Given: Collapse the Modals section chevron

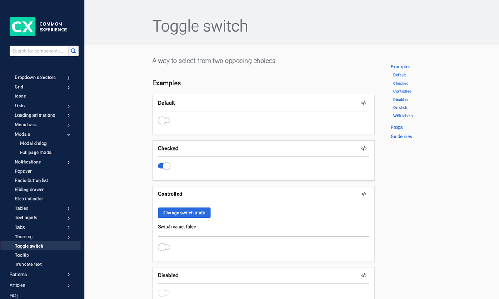Looking at the screenshot, I should [69, 134].
